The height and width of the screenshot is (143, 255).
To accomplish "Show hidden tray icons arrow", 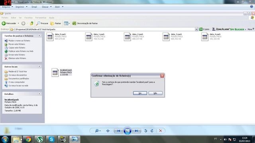I will point(221,139).
